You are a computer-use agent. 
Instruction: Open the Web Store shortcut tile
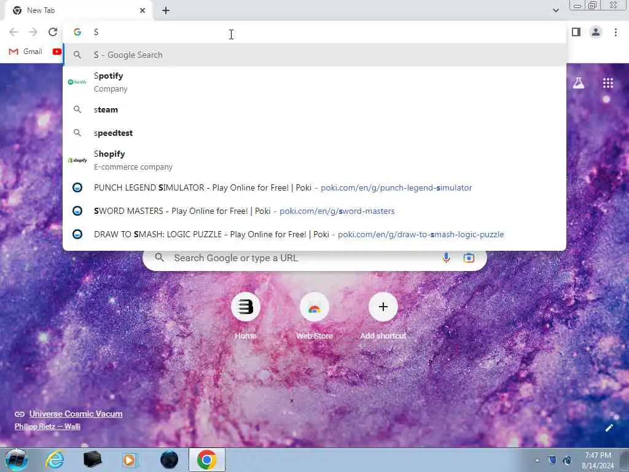coord(314,307)
